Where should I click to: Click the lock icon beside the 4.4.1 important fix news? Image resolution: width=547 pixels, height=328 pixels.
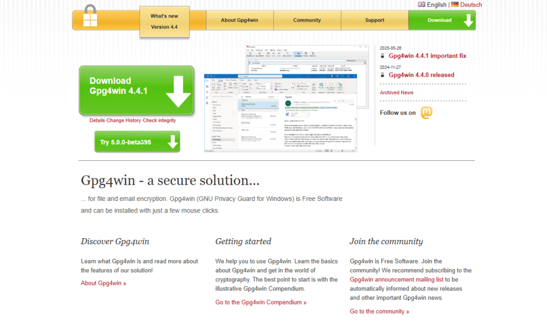point(382,56)
